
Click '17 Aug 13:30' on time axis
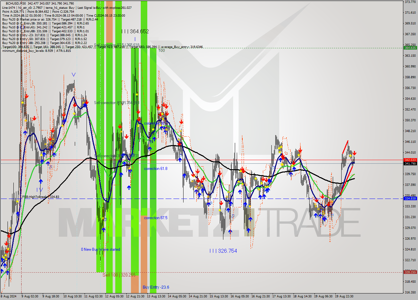pos(281,296)
